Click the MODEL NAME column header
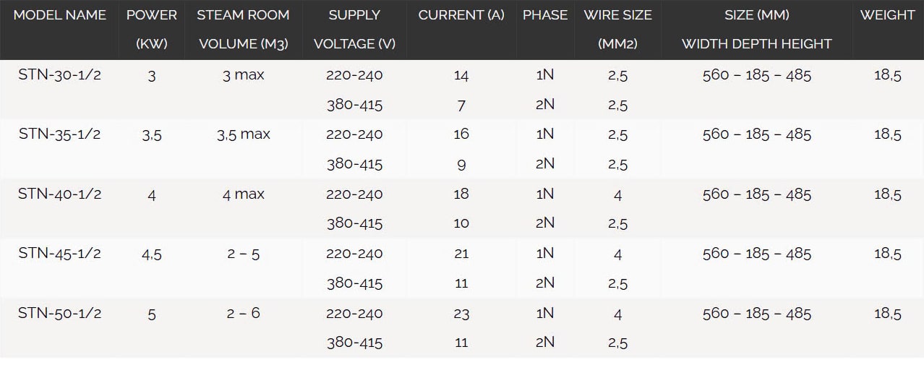 60,15
